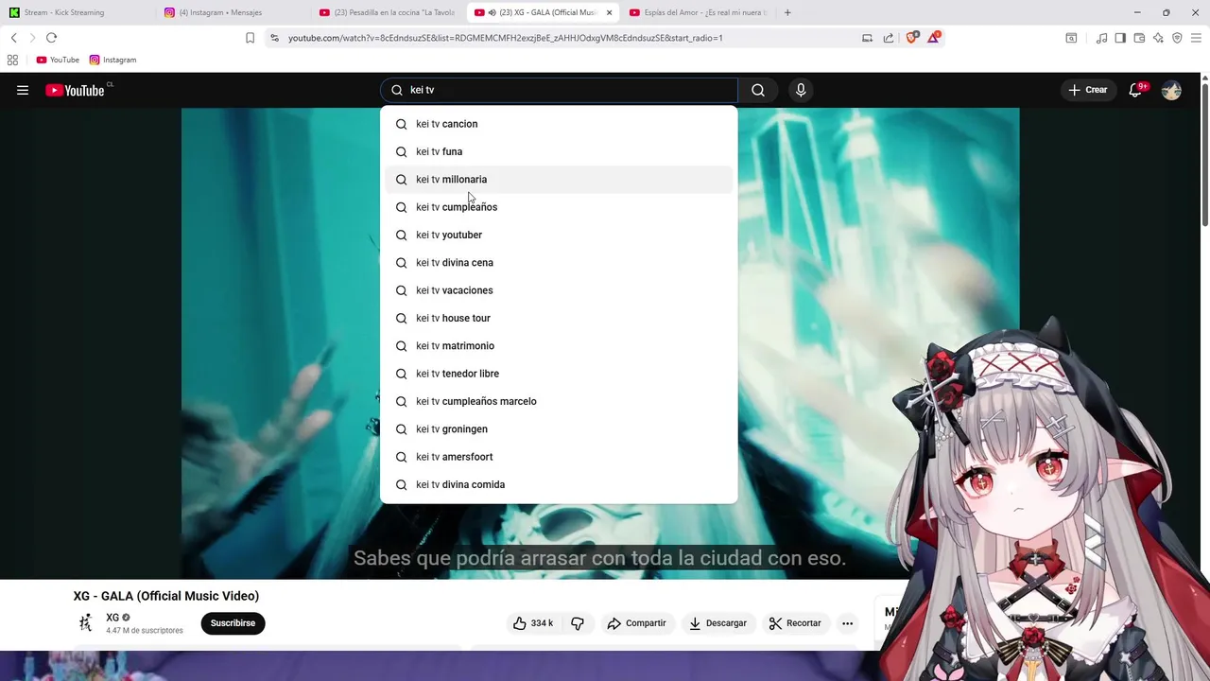The image size is (1210, 681).
Task: Toggle the browser sidebar panel
Action: click(x=1120, y=38)
